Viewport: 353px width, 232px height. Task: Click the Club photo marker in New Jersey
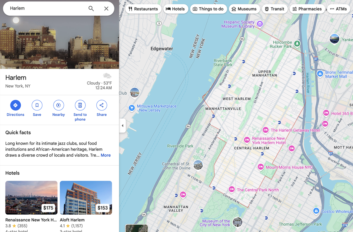pyautogui.click(x=135, y=93)
